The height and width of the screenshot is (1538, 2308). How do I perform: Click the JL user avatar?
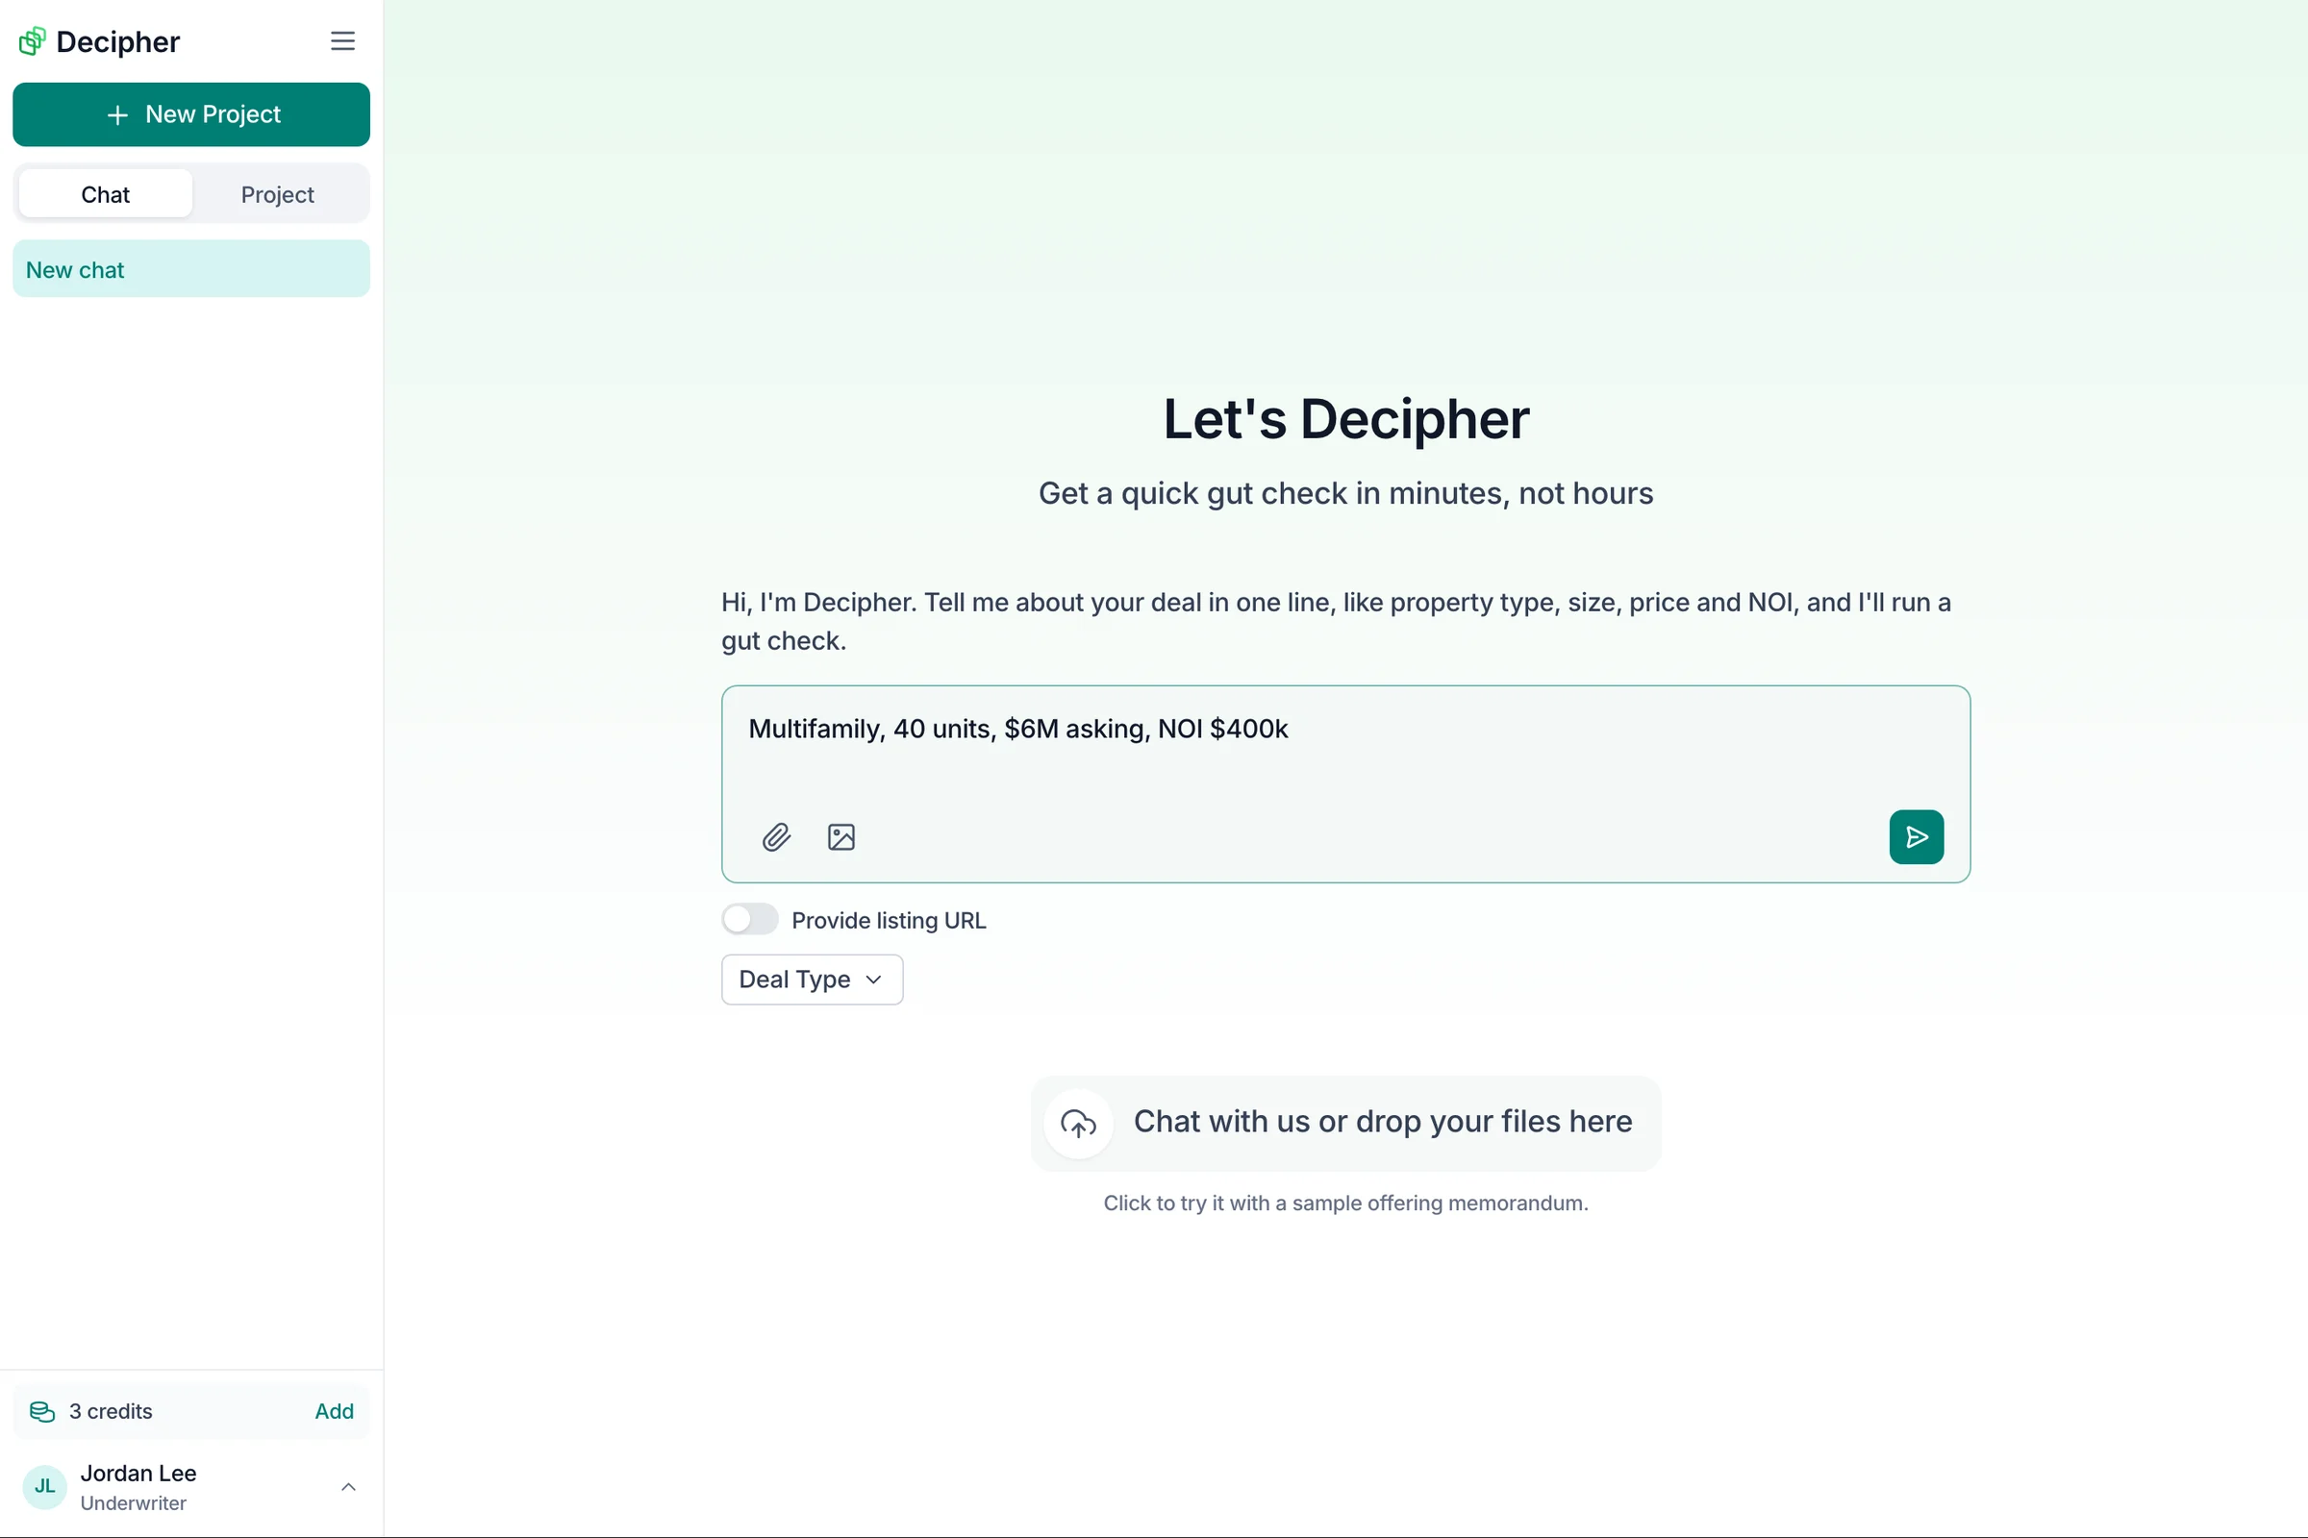[44, 1487]
